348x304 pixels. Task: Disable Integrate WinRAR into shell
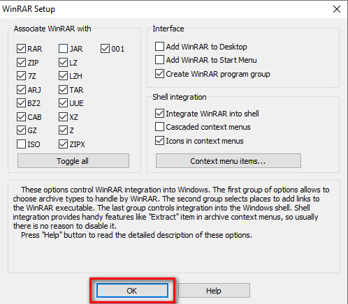pyautogui.click(x=159, y=114)
